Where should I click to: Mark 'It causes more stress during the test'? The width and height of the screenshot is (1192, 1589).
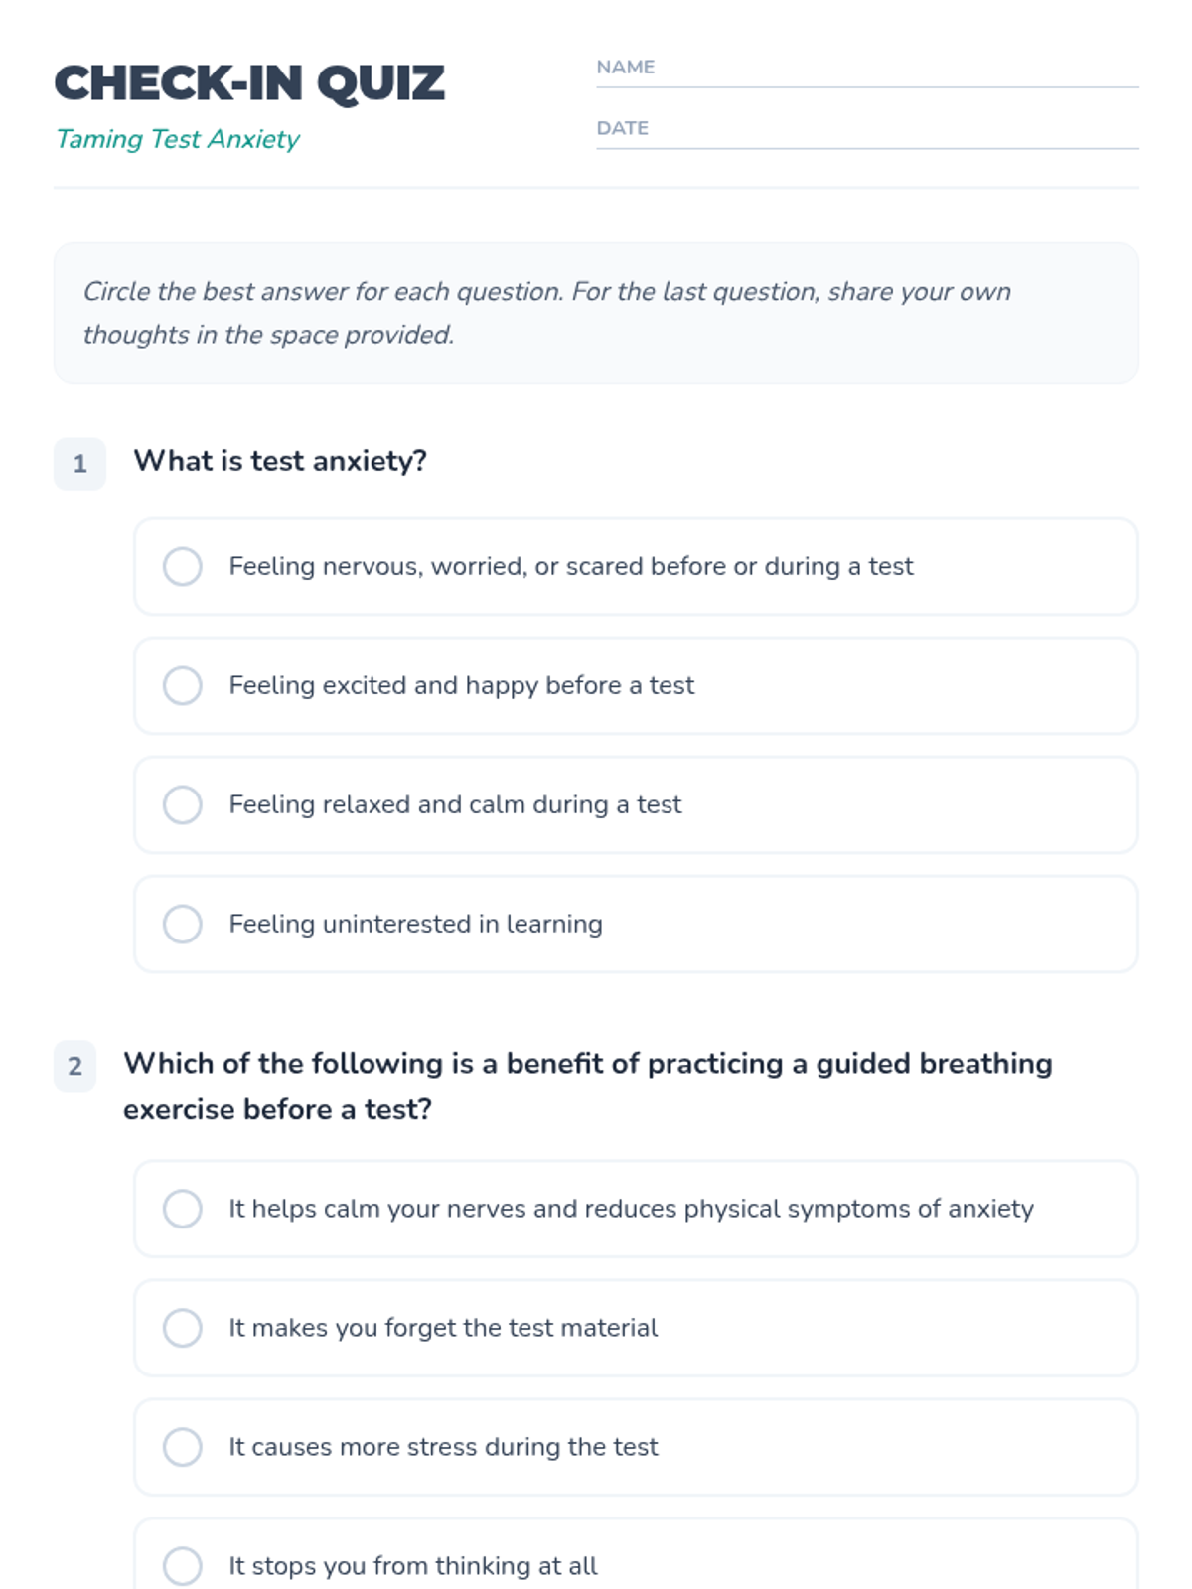tap(183, 1447)
